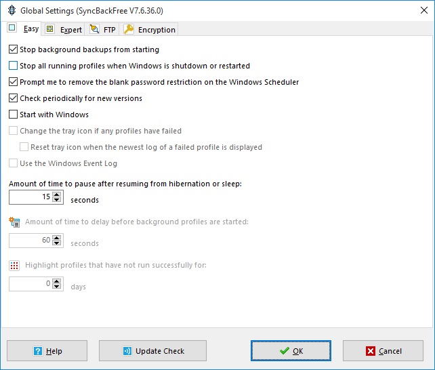The height and width of the screenshot is (370, 435).
Task: Increase hibernation pause seconds with up arrow
Action: (x=57, y=194)
